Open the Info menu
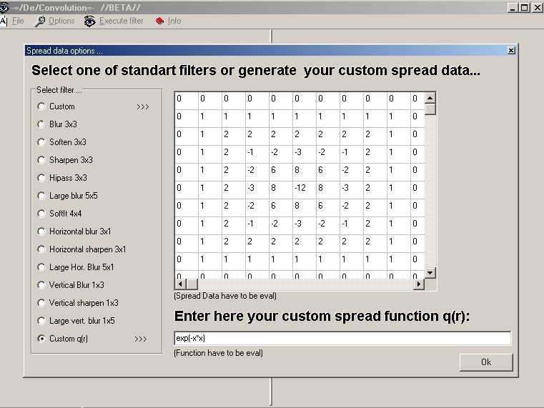Screen dimensions: 544x408 tap(174, 21)
